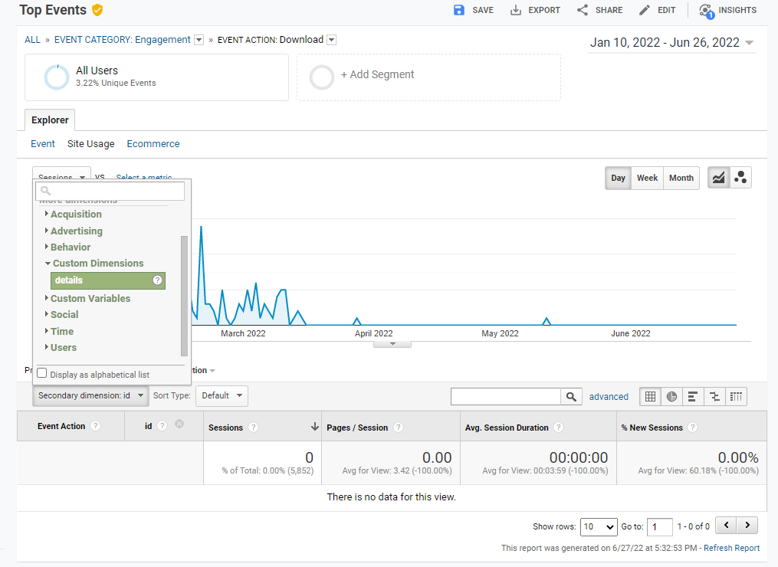Click the Refresh Report link
The width and height of the screenshot is (778, 567).
(x=732, y=548)
